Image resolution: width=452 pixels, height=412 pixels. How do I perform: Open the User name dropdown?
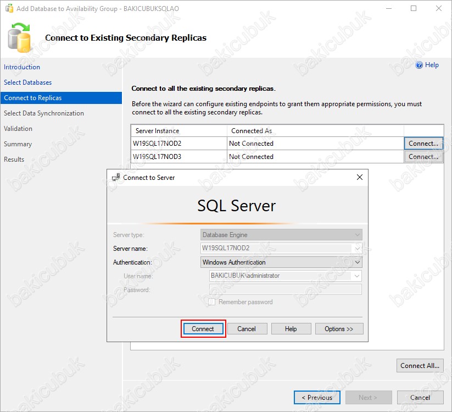click(x=358, y=276)
